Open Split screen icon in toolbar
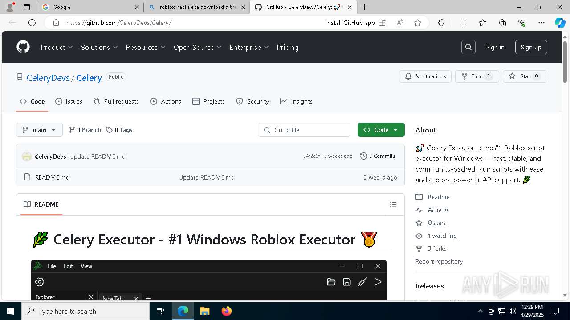 point(463,23)
